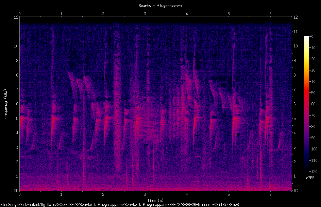Click the left 'DC' frequency label
The image size is (321, 207).
(16, 191)
